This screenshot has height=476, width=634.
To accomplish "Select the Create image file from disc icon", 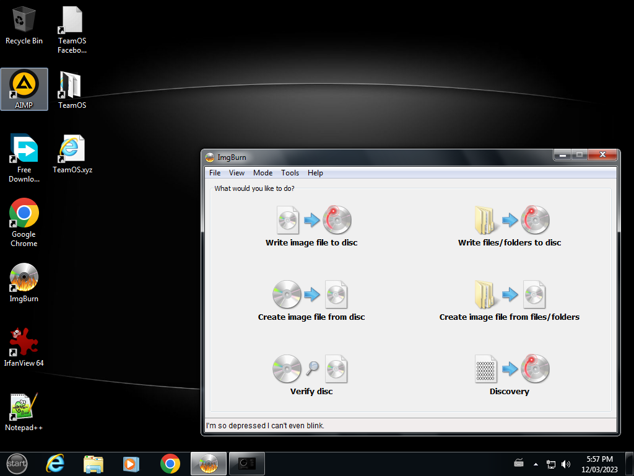I will (310, 294).
